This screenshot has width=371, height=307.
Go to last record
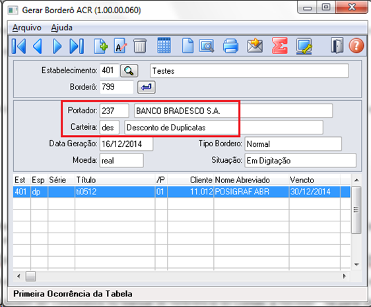[77, 46]
